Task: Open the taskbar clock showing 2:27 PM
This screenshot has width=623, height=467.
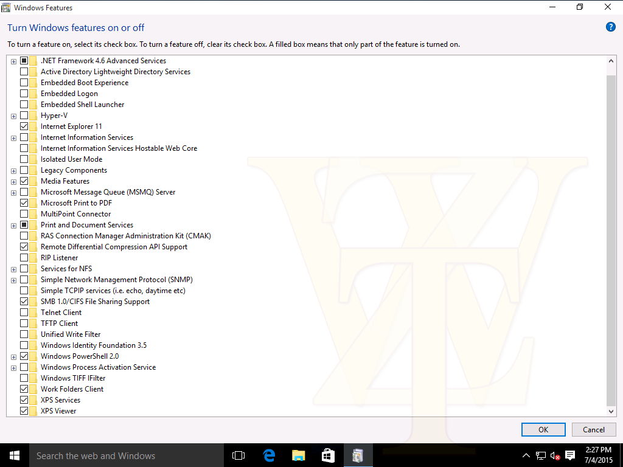Action: coord(599,455)
